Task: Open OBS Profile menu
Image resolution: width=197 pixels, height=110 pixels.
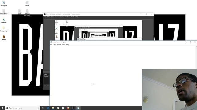Action: point(57,17)
